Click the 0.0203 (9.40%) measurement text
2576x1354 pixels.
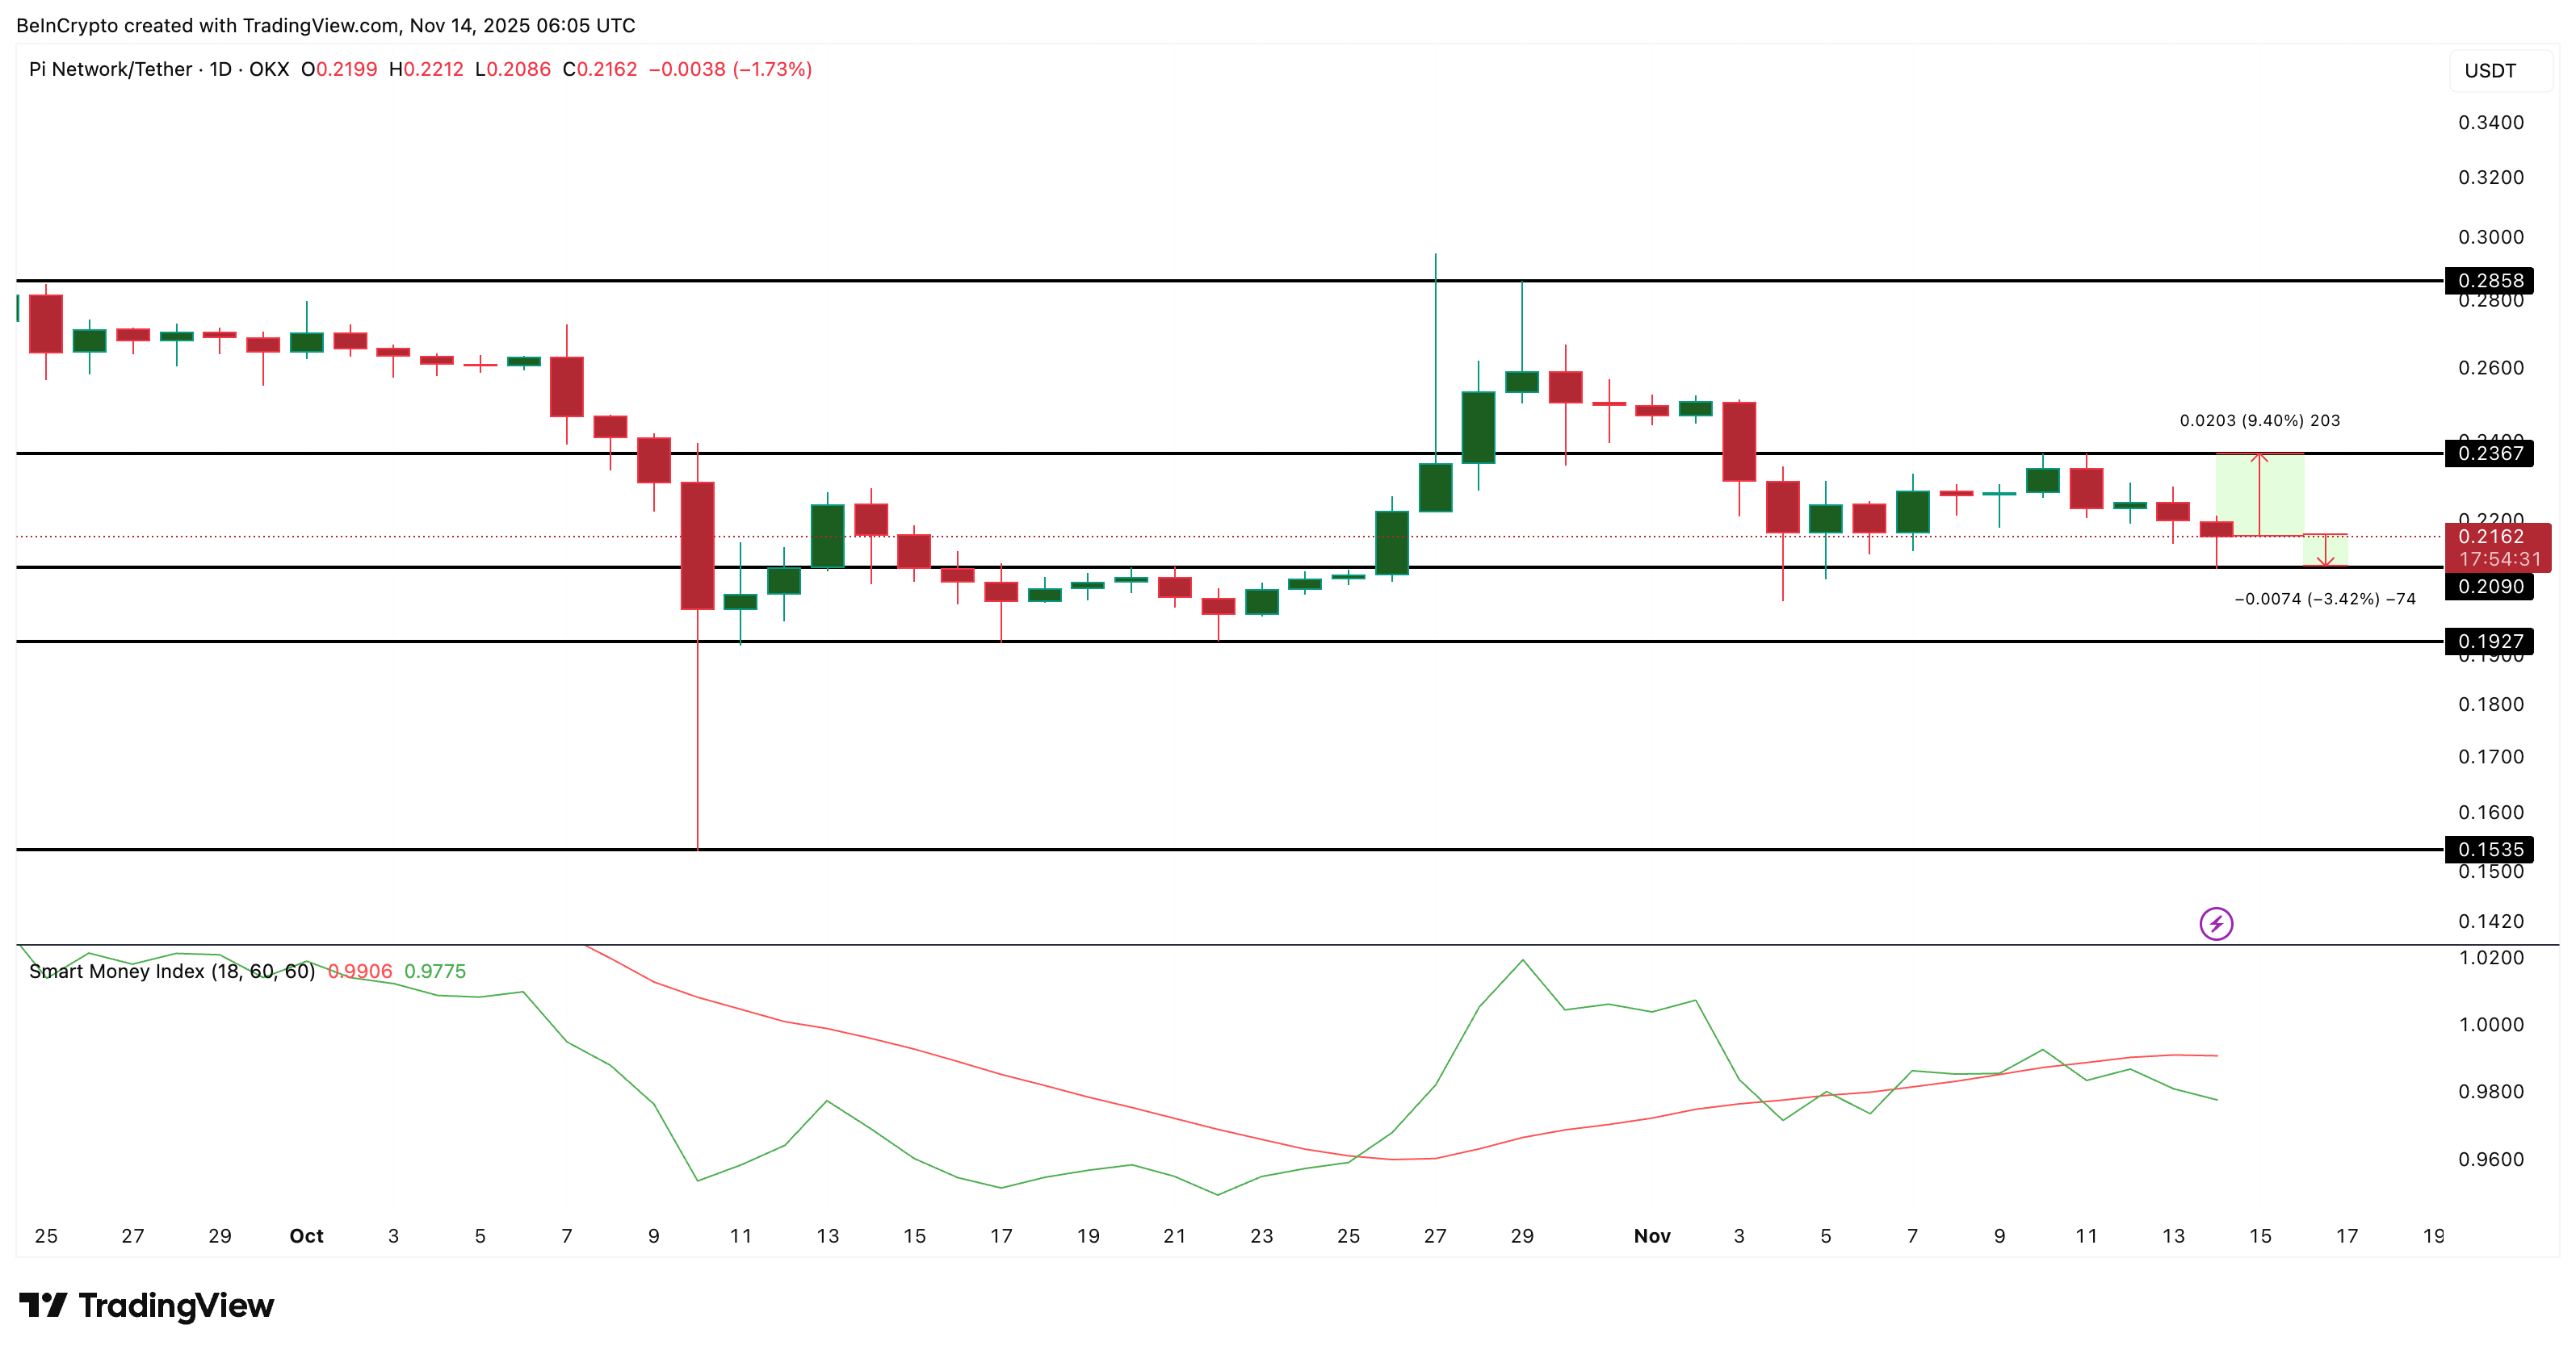2259,420
